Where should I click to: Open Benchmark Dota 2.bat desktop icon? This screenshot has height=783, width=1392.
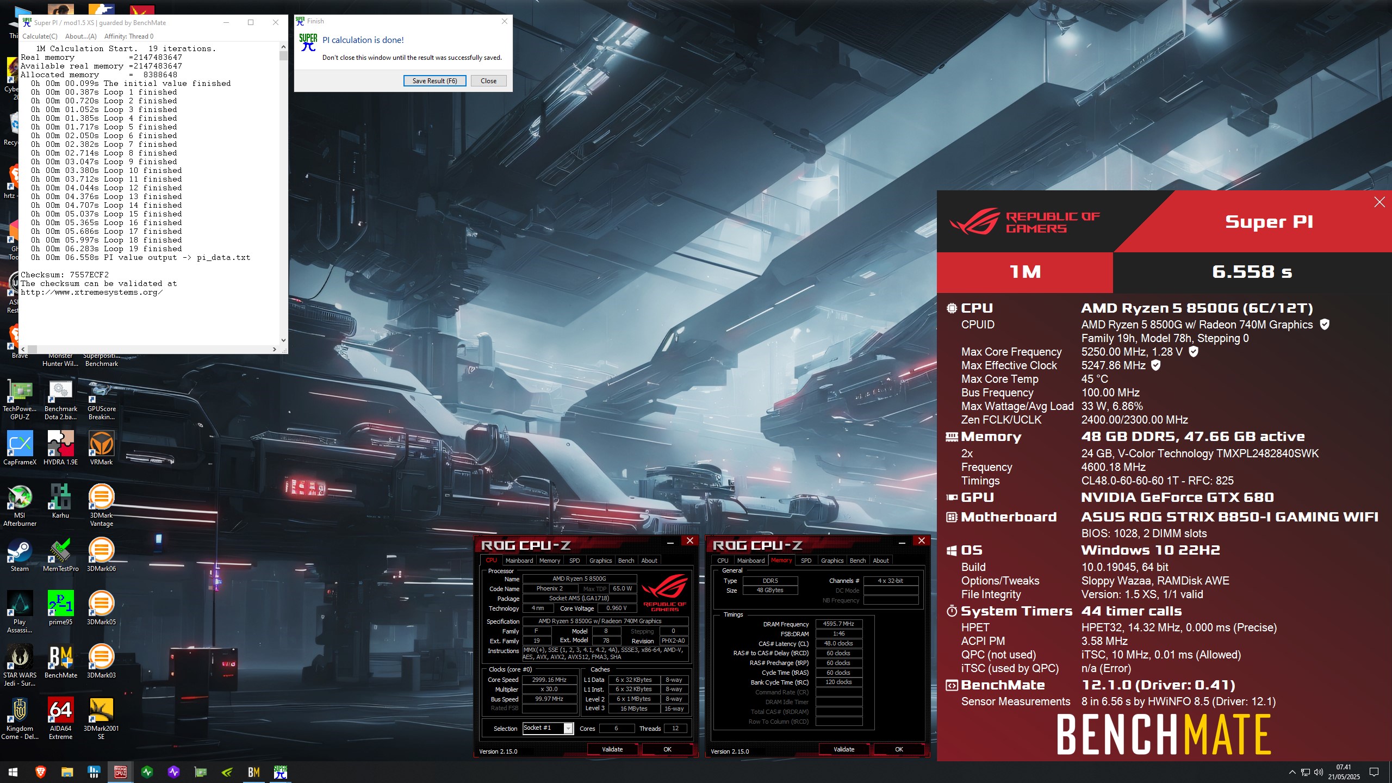[x=60, y=400]
